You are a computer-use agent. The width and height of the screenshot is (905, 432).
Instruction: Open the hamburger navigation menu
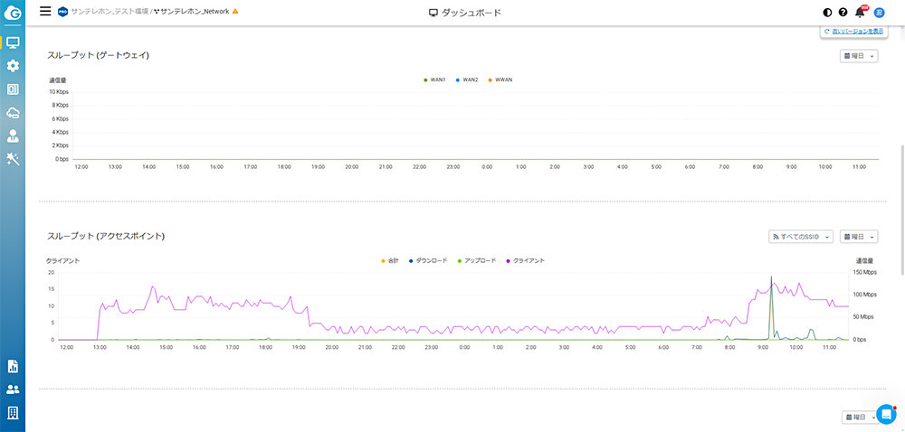[45, 11]
